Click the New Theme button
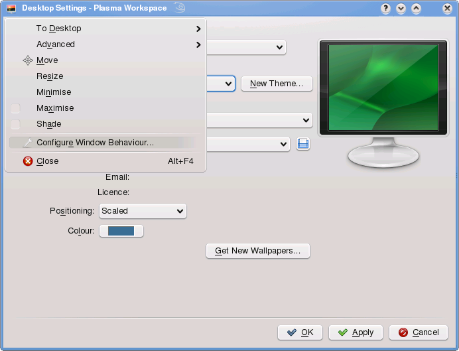The width and height of the screenshot is (459, 351). pos(277,84)
